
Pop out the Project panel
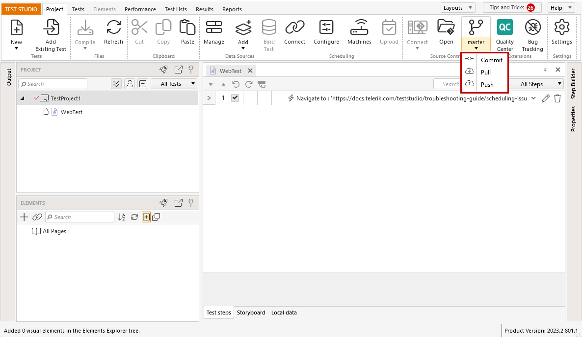point(179,69)
